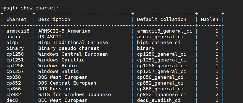Image resolution: width=243 pixels, height=103 pixels.
Task: Click 'ascii_general_ci' collation
Action: pos(160,37)
